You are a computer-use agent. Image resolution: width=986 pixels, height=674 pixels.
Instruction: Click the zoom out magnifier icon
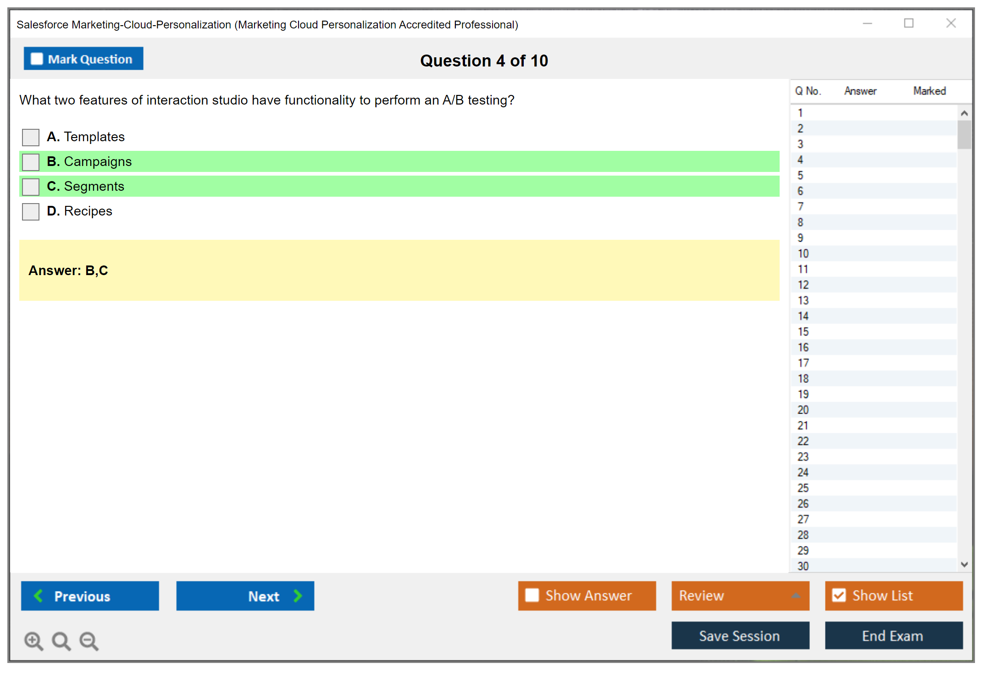(x=89, y=641)
